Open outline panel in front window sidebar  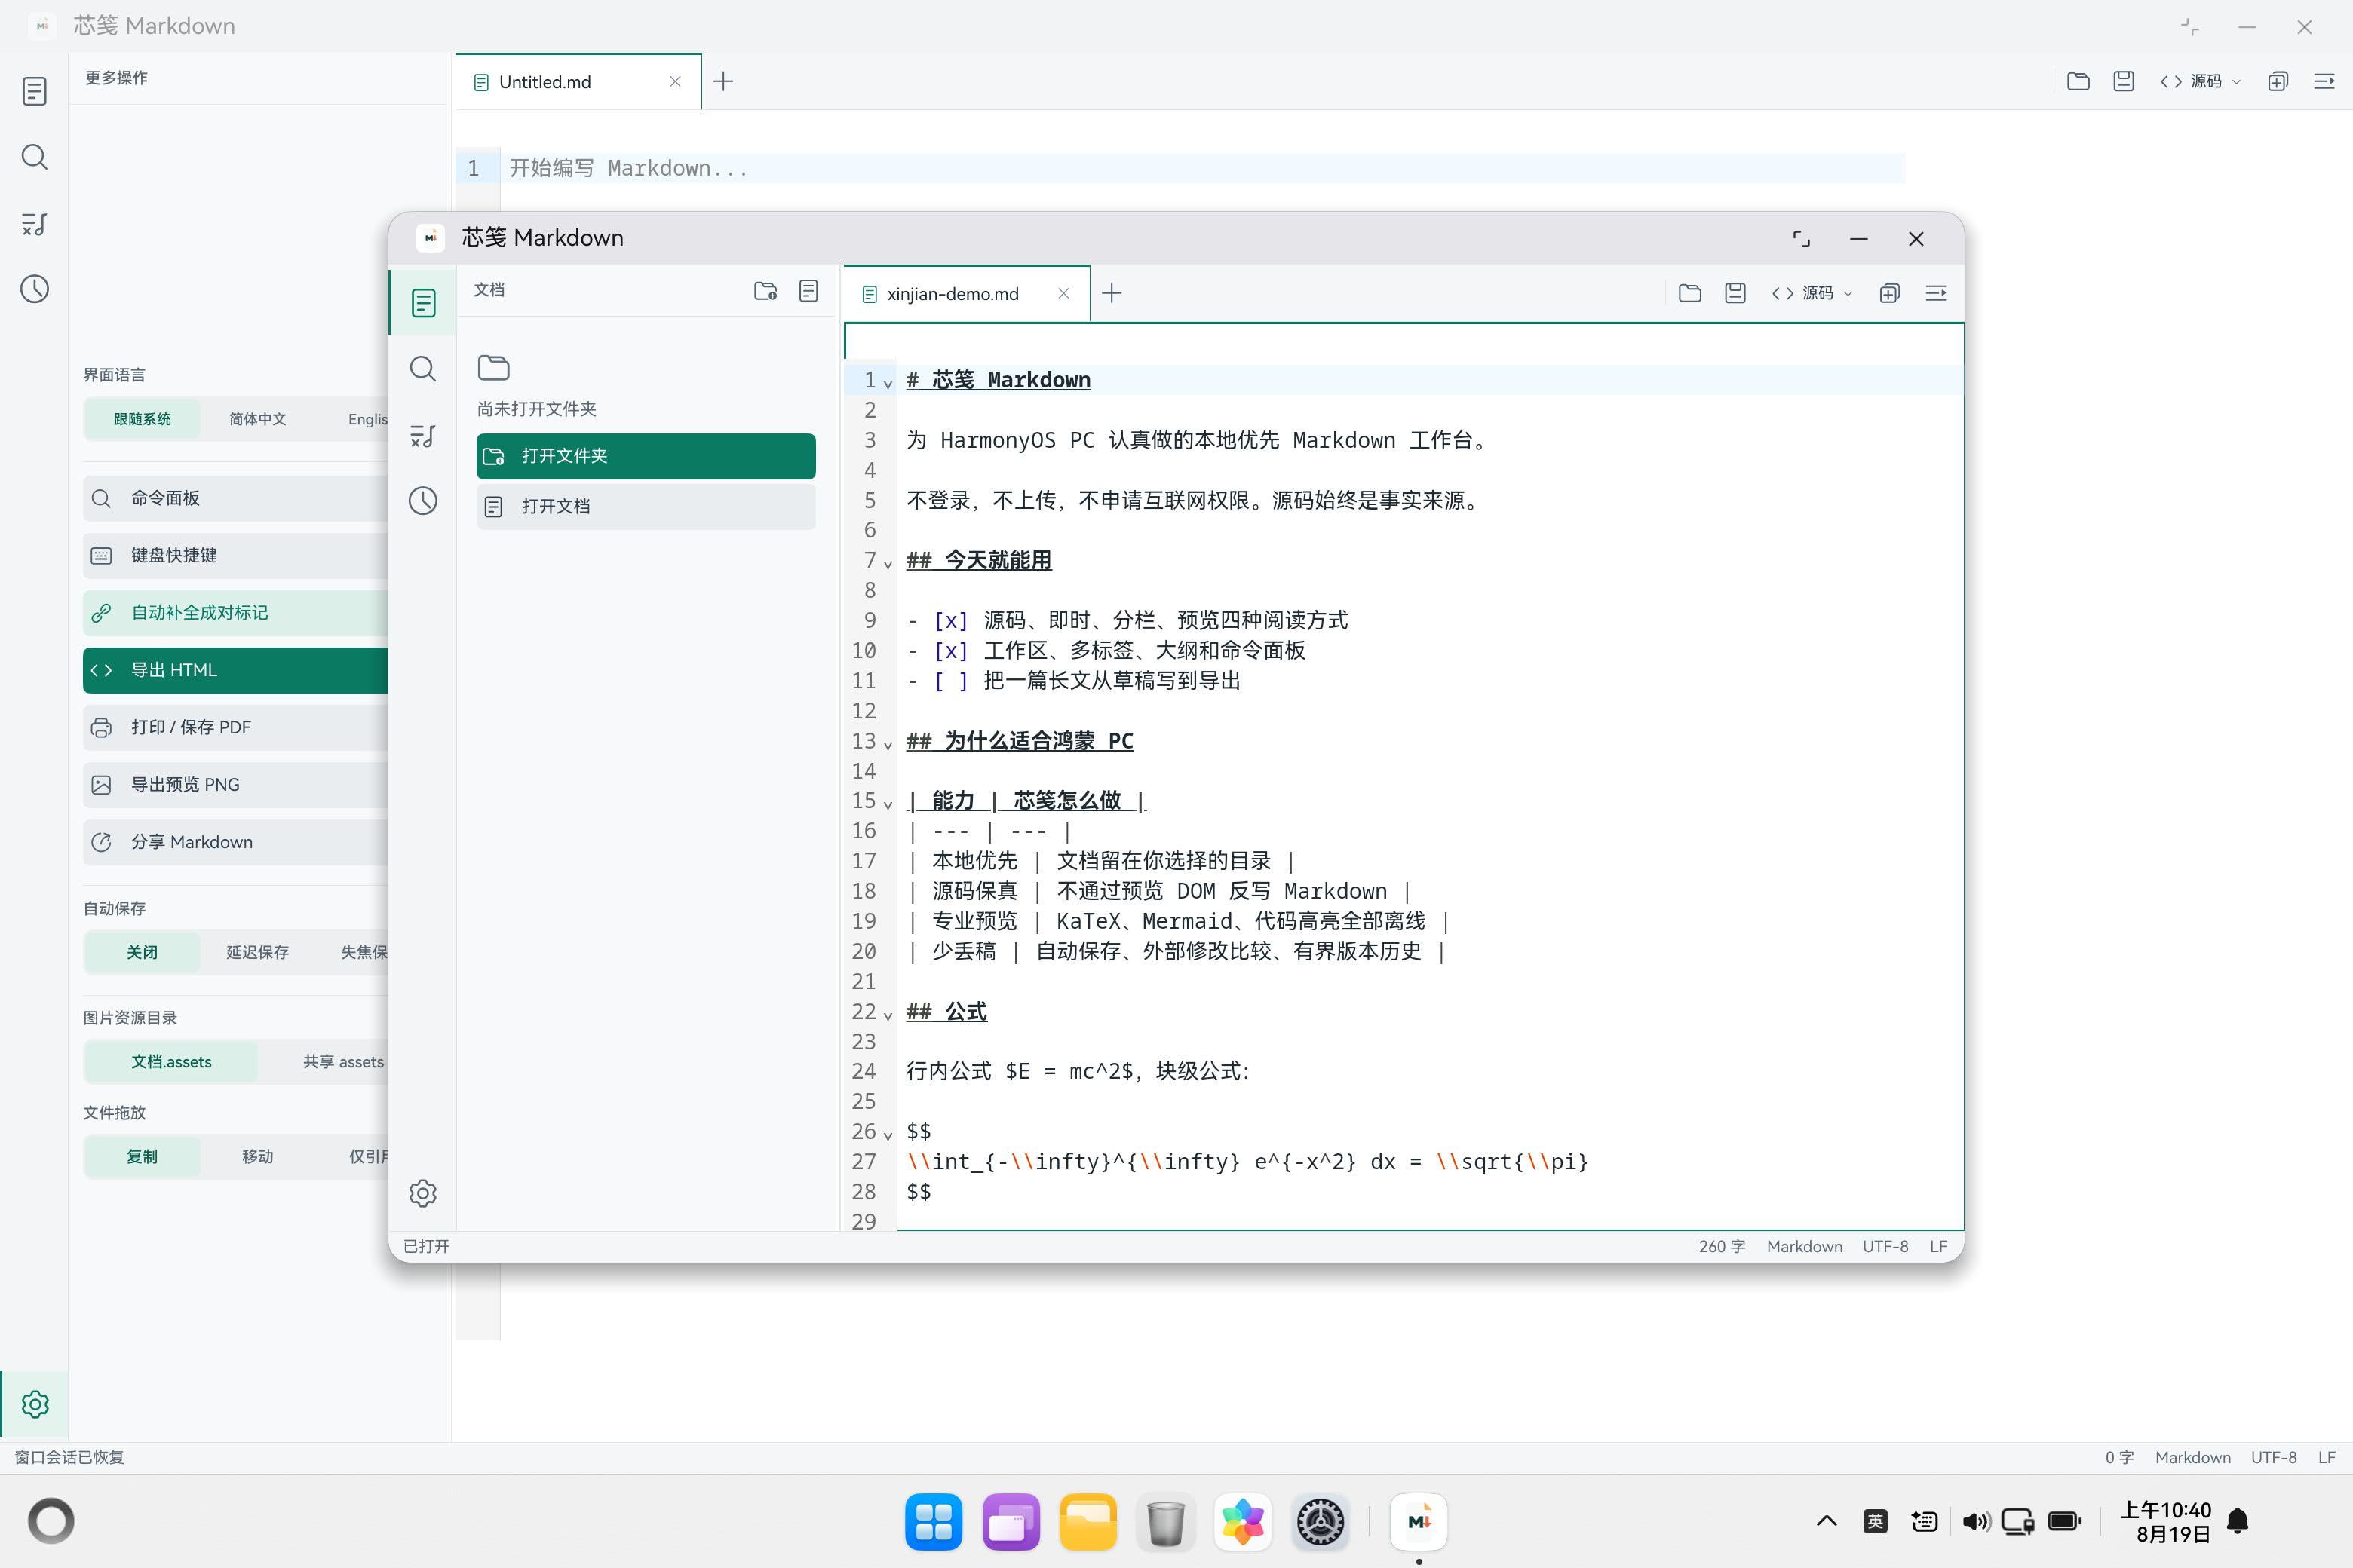click(423, 435)
